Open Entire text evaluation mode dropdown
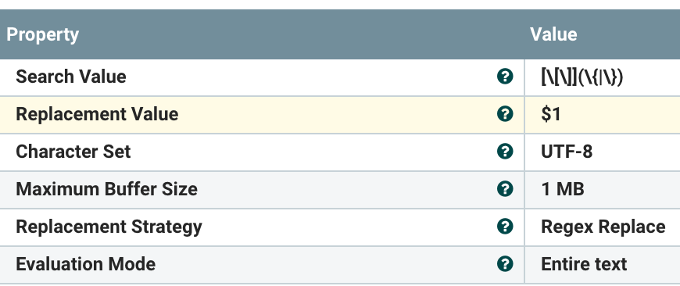 [602, 264]
